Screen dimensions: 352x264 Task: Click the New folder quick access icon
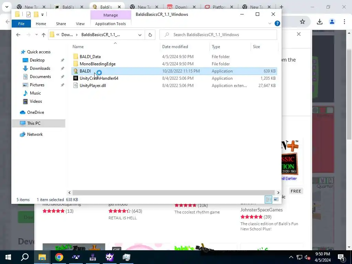pos(36,14)
